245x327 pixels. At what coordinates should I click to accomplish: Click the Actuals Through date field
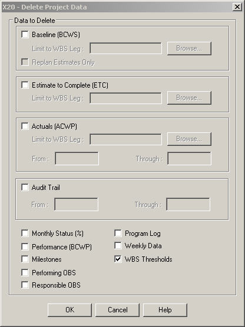tap(189, 158)
